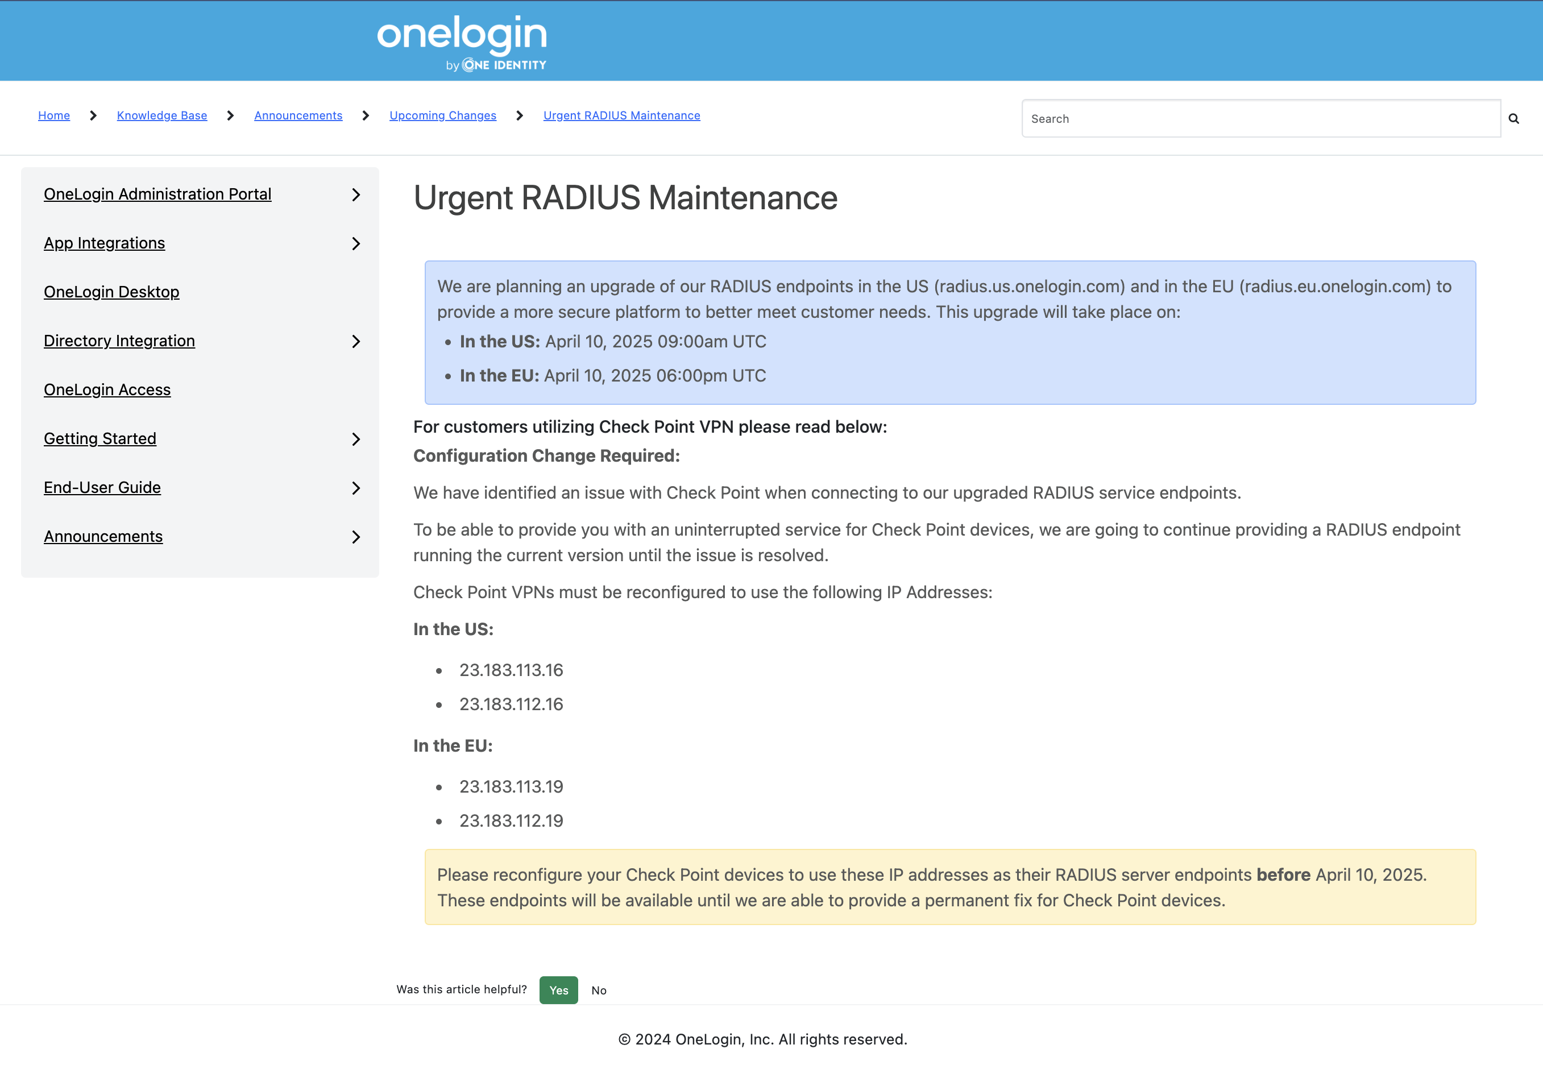1543x1086 pixels.
Task: Click IP address 23.183.112.16
Action: click(512, 704)
